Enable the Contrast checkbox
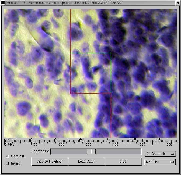Image resolution: width=181 pixels, height=175 pixels. 7,156
